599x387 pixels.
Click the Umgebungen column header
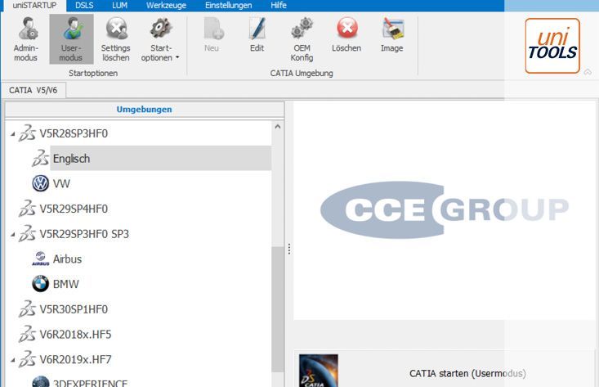pos(145,110)
